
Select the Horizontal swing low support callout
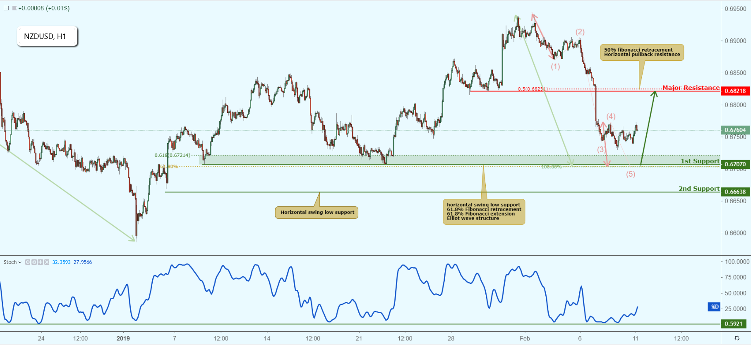[317, 213]
